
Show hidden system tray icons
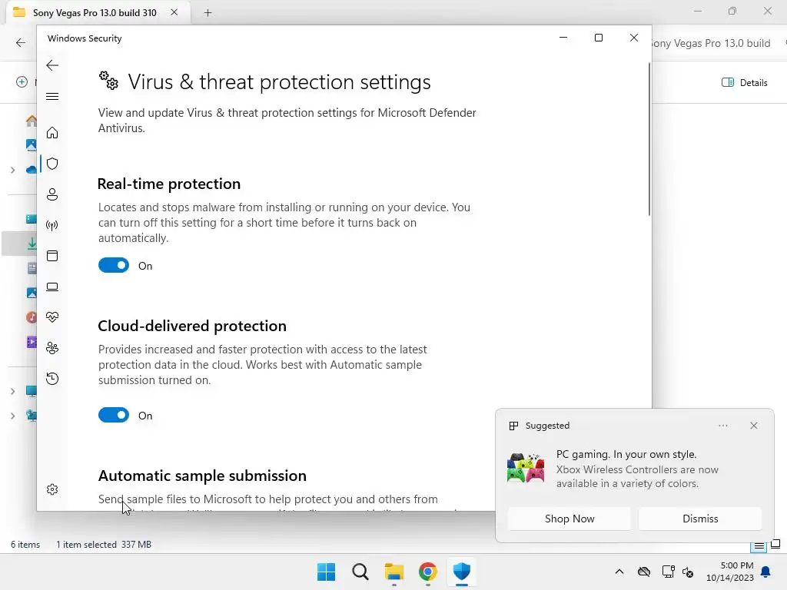(x=619, y=572)
